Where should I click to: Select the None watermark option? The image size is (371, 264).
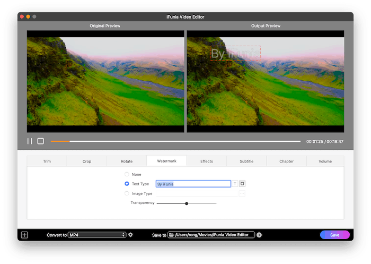coord(127,174)
